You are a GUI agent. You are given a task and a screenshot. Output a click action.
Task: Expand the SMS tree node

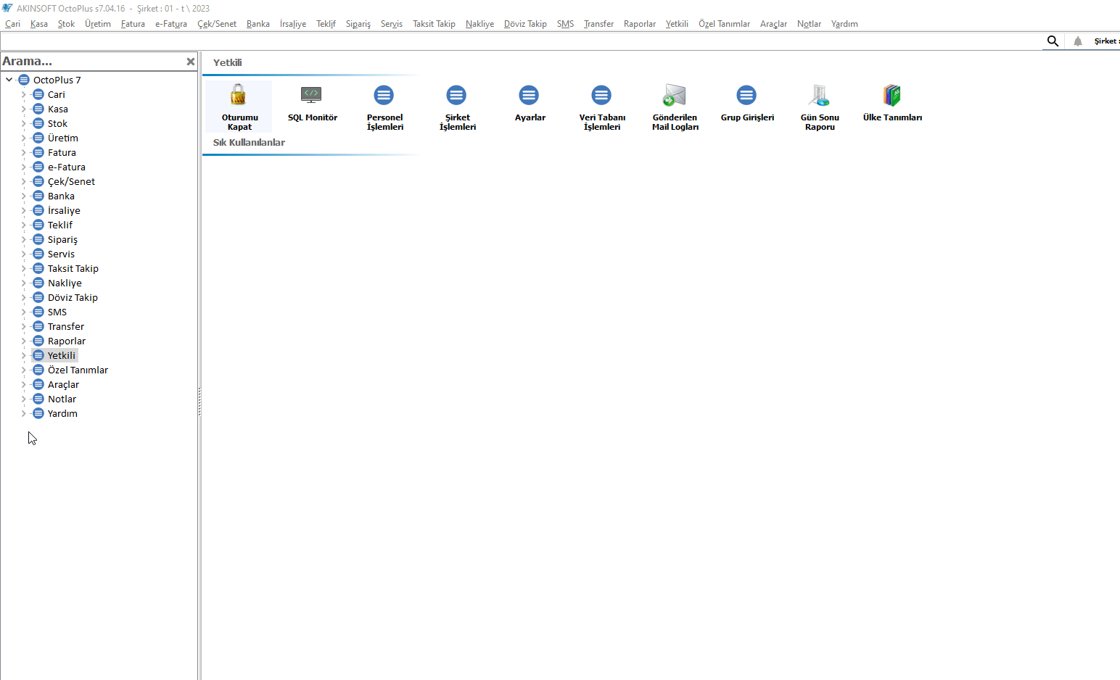pyautogui.click(x=23, y=312)
